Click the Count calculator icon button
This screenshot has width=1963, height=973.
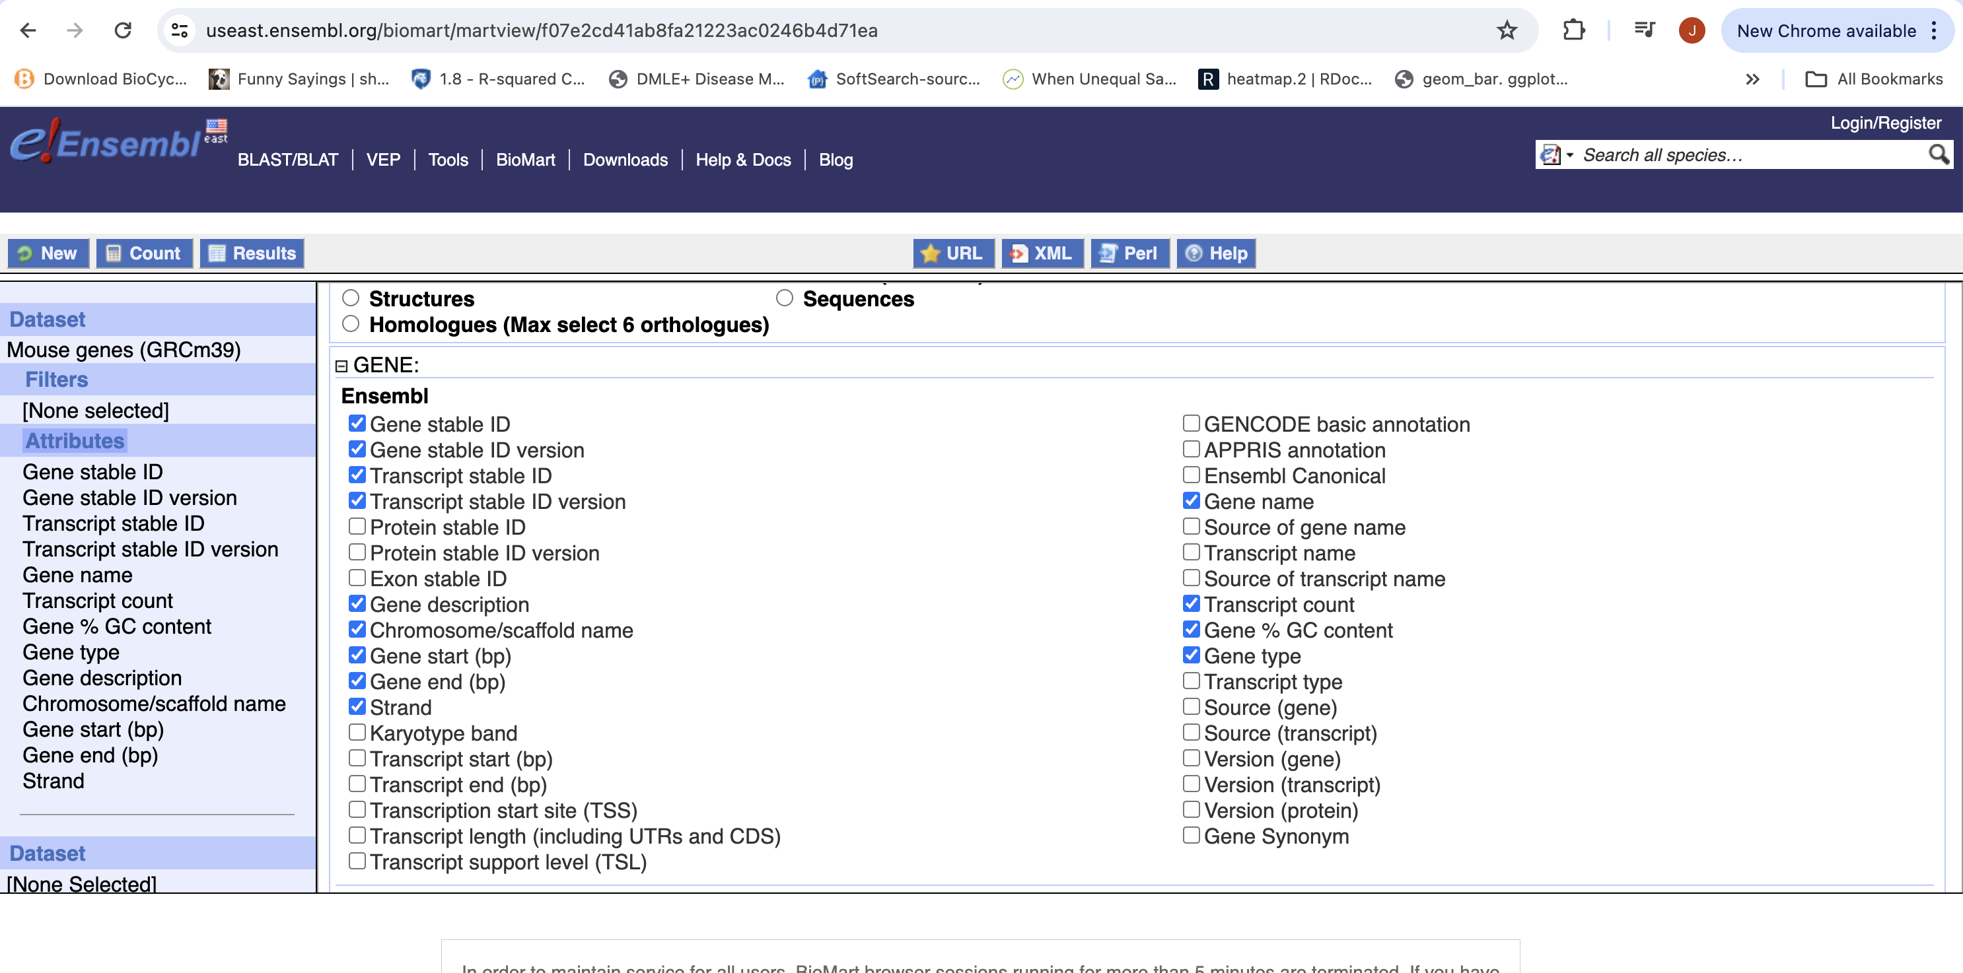144,253
